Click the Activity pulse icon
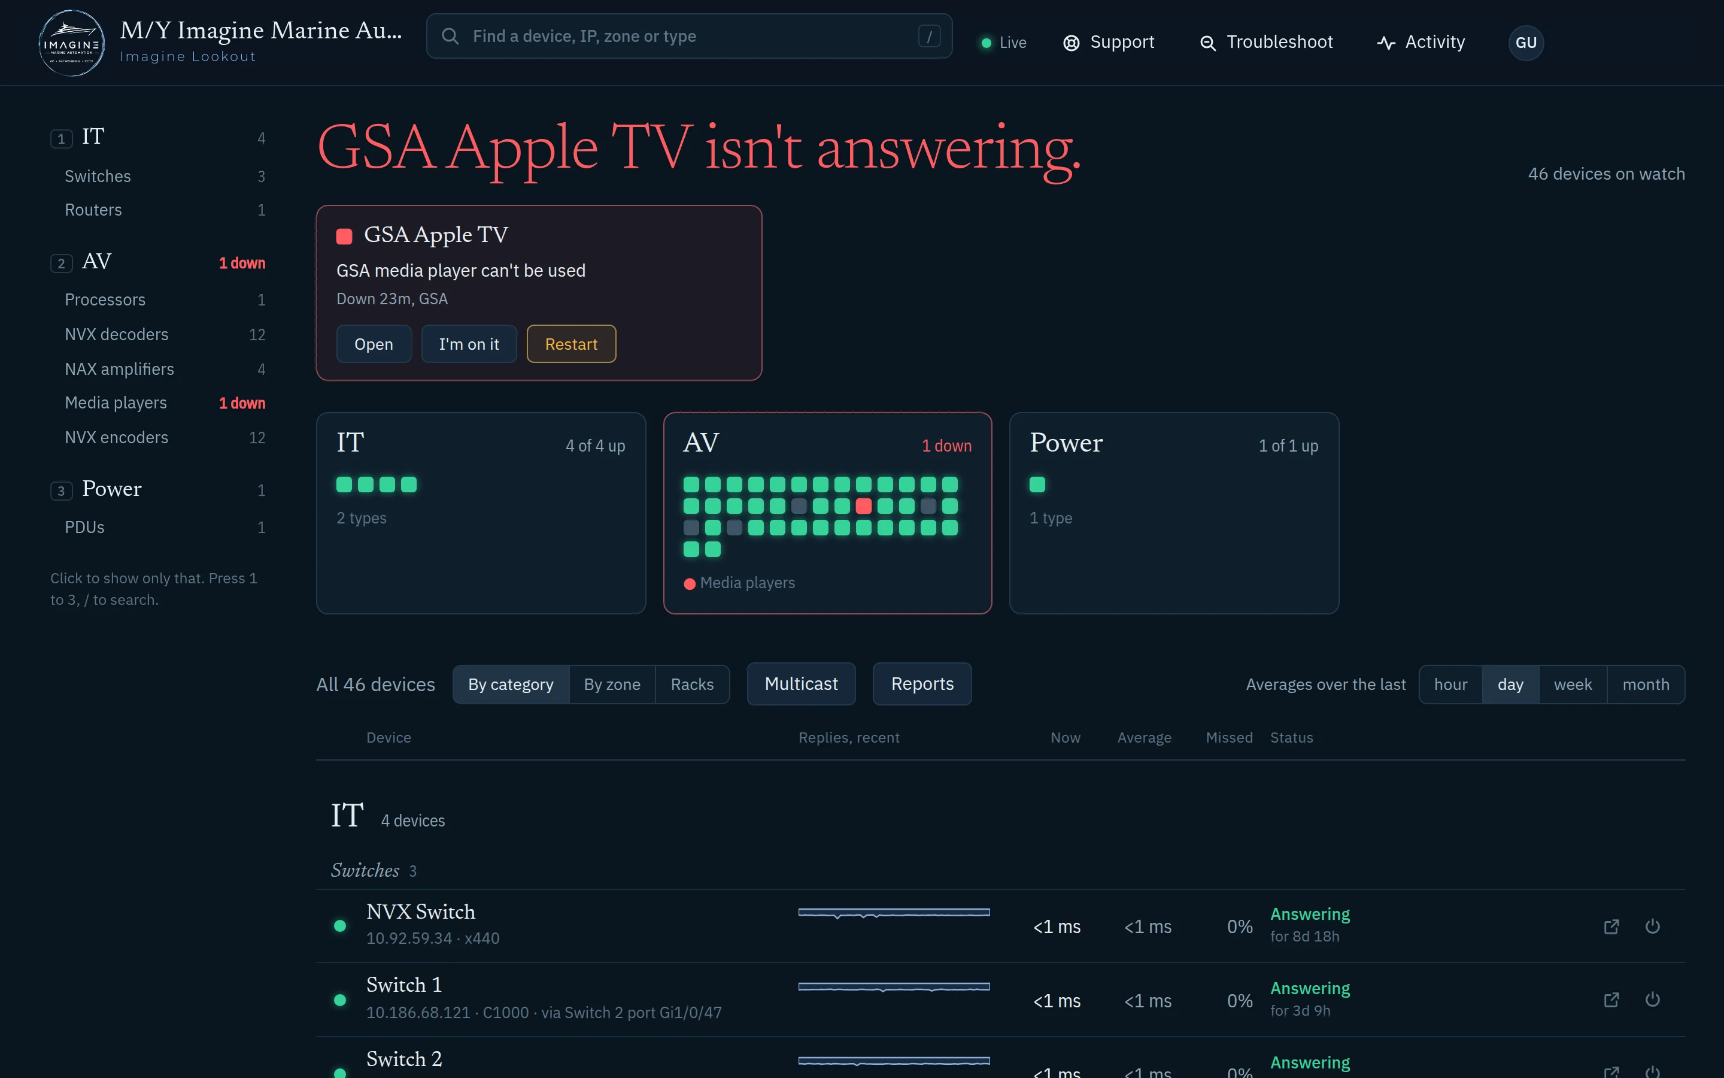1724x1078 pixels. tap(1386, 43)
